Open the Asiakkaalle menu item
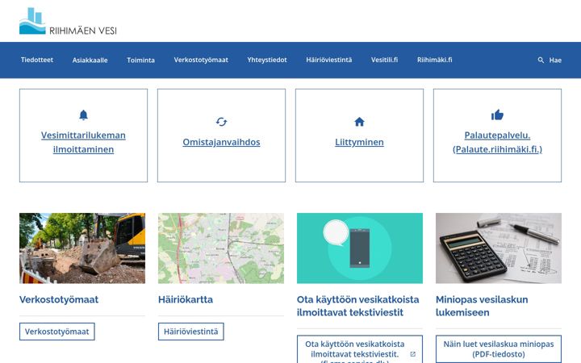Screen dimensions: 581x363 (x=90, y=60)
